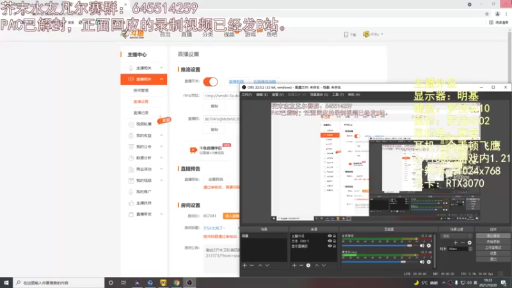Viewport: 512px width, 288px height.
Task: Hide the 主播外设 source via eye icon
Action: [x=330, y=236]
